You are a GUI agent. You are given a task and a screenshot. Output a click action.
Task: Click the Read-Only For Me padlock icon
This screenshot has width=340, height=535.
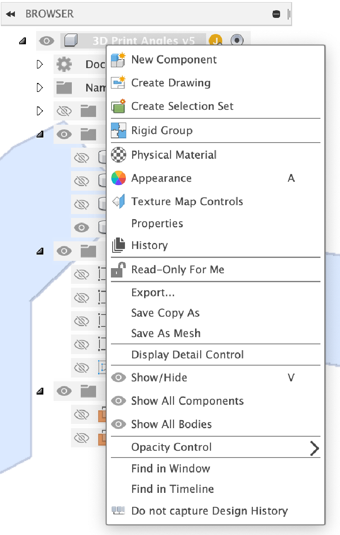point(118,269)
